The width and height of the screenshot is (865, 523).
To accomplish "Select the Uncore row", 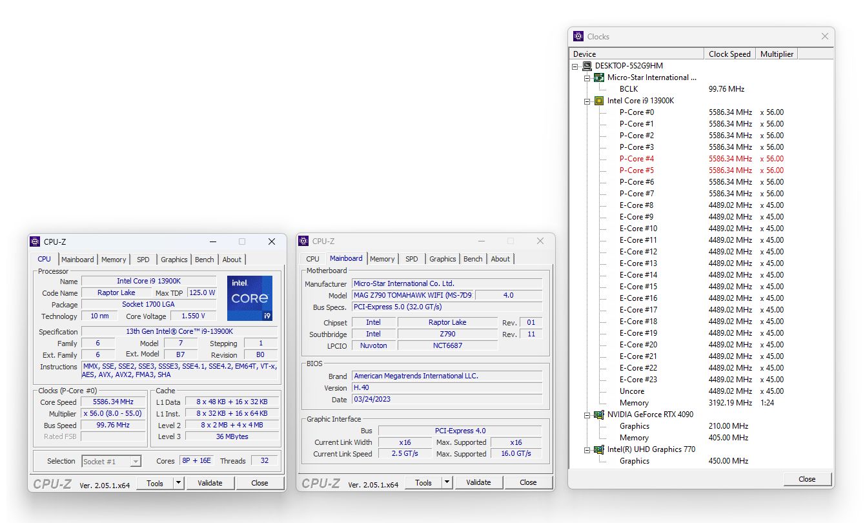I will pyautogui.click(x=702, y=391).
